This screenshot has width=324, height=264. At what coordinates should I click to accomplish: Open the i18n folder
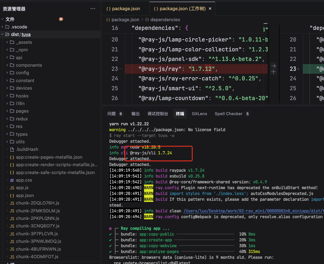(20, 104)
